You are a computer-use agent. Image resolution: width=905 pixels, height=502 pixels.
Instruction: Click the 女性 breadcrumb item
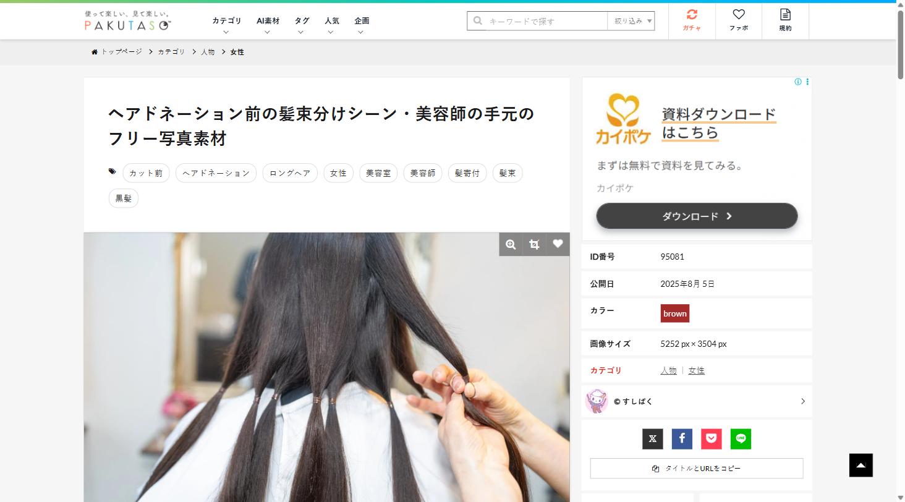tap(237, 52)
